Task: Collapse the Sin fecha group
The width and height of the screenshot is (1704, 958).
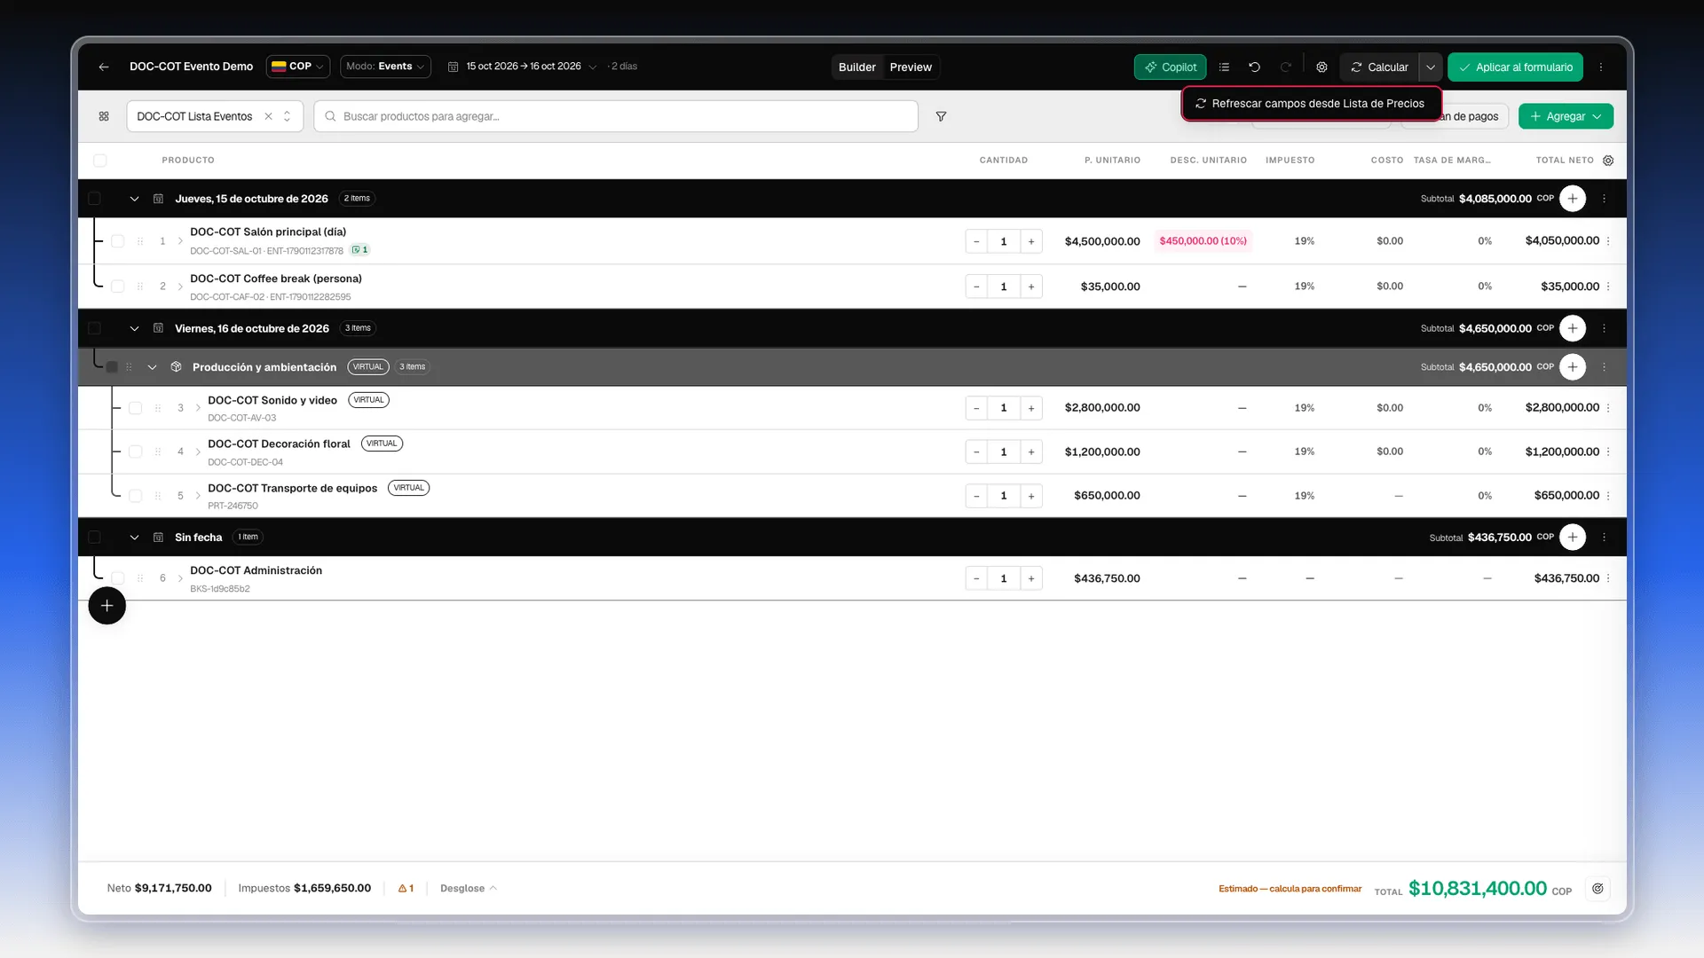Action: point(134,537)
